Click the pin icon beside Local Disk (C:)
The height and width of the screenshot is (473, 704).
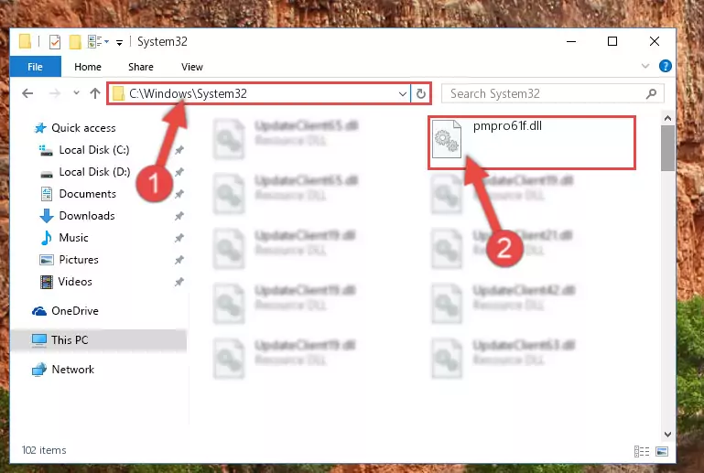(x=179, y=150)
